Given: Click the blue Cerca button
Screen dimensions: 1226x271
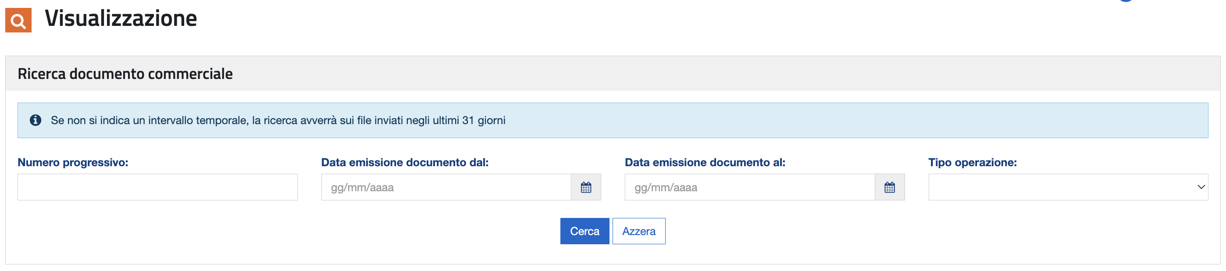Looking at the screenshot, I should click(x=584, y=231).
